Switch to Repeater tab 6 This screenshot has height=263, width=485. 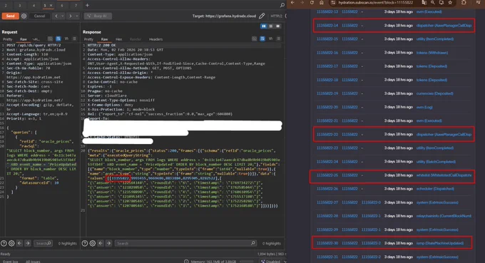62,6
